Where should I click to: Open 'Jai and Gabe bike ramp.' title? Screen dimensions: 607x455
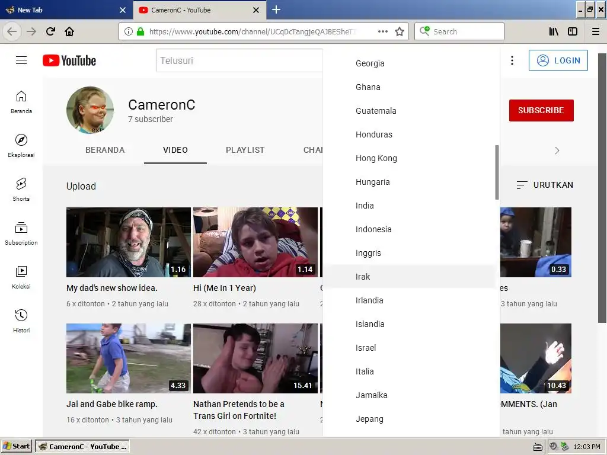click(x=112, y=404)
